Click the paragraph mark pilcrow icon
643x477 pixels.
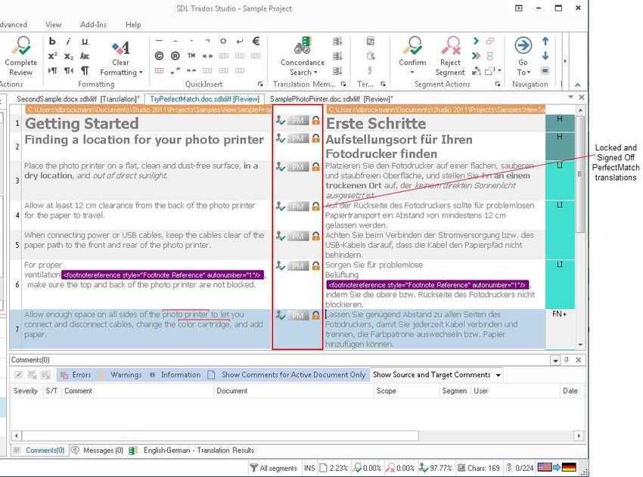(85, 70)
